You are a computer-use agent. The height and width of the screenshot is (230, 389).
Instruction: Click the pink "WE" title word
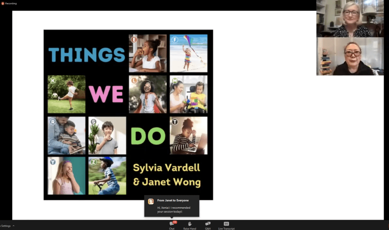[x=106, y=94]
